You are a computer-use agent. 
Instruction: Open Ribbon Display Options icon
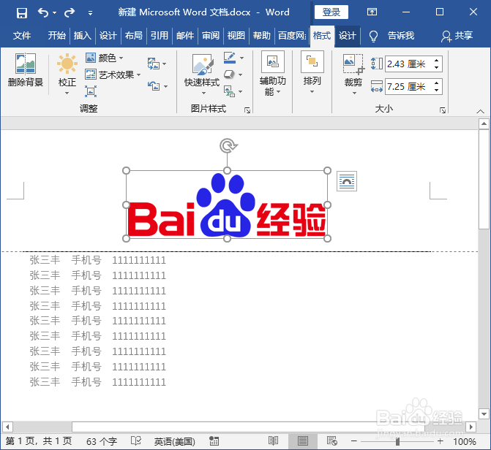click(x=372, y=12)
